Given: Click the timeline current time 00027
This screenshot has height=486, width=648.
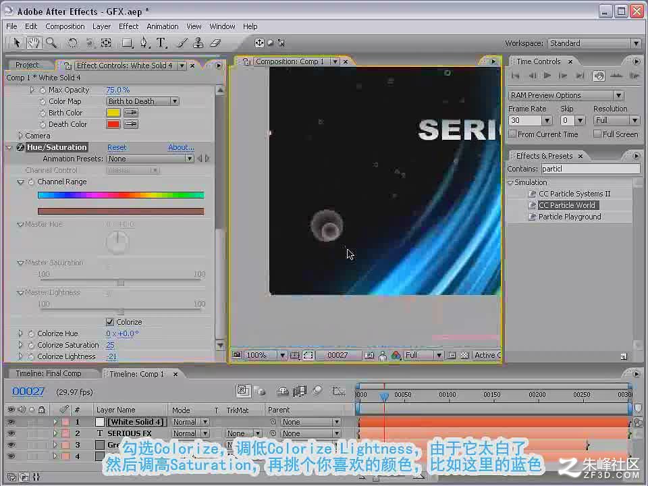Looking at the screenshot, I should click(x=28, y=391).
